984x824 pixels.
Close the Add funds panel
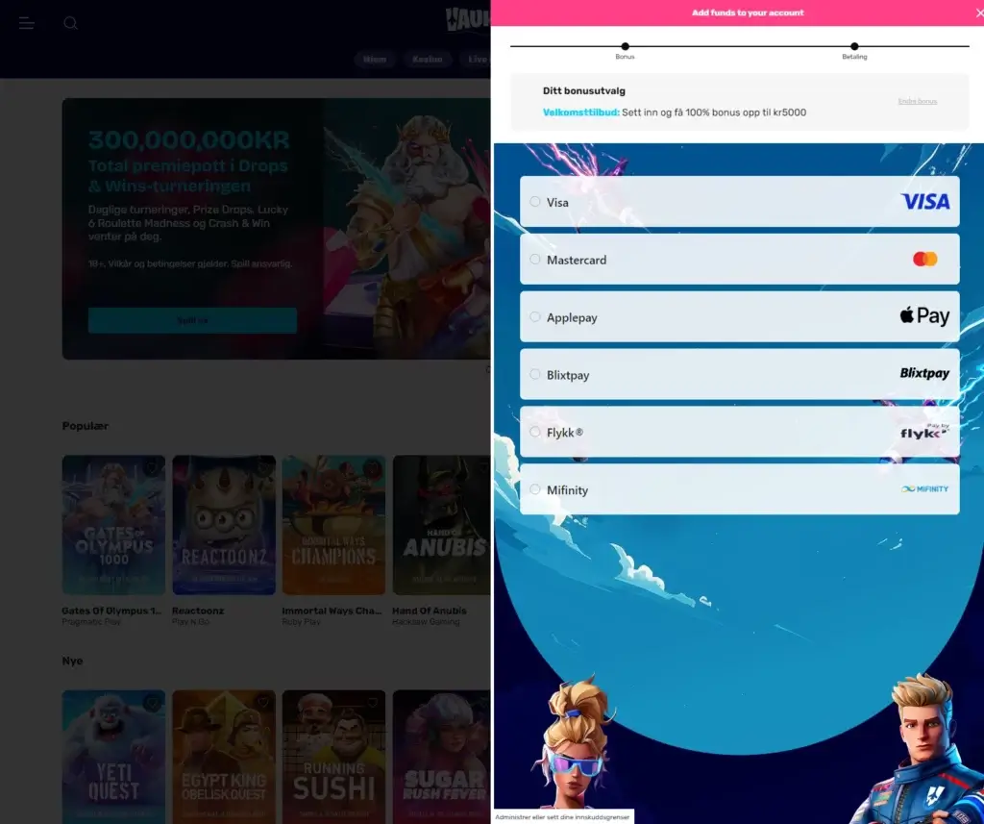pyautogui.click(x=979, y=12)
